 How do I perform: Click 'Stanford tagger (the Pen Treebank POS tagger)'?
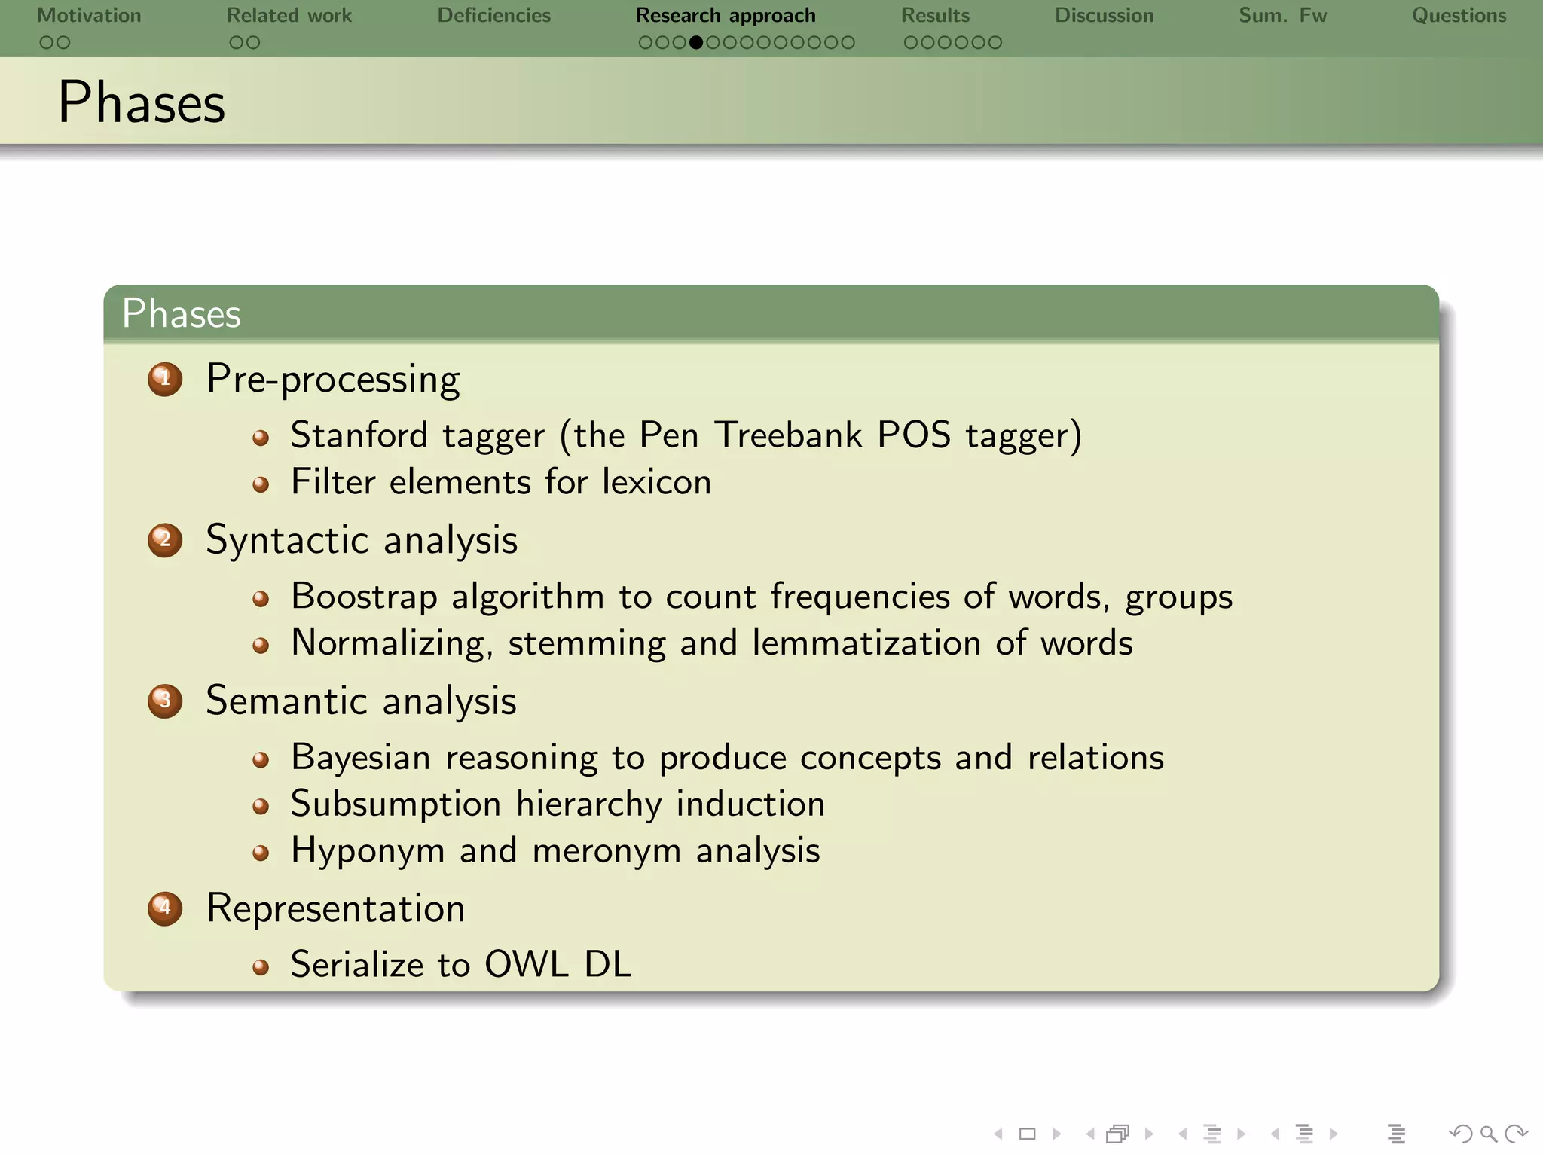[686, 435]
